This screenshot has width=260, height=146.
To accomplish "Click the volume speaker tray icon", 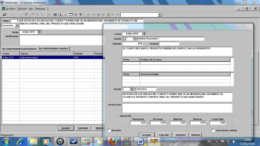I will [234, 141].
